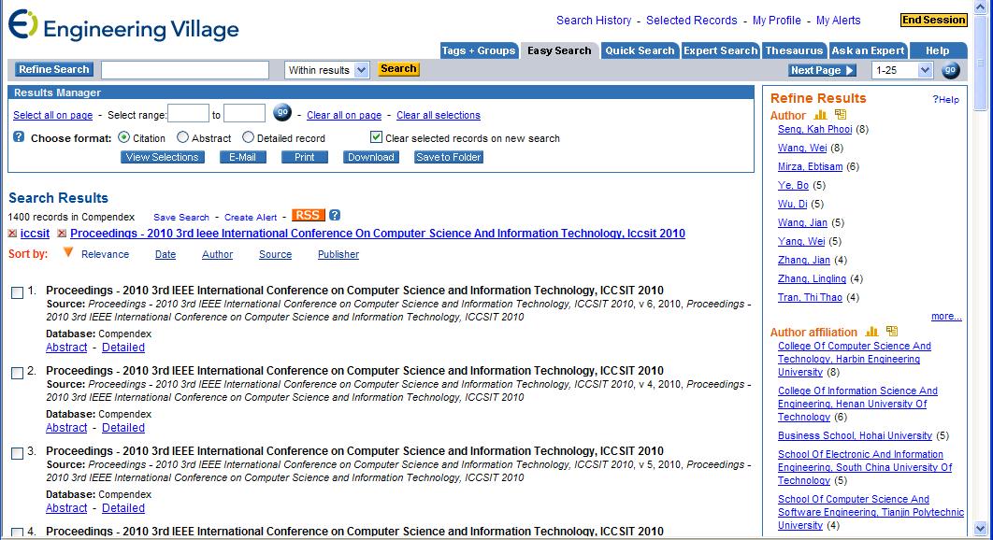
Task: Click Create Alert link
Action: point(251,217)
